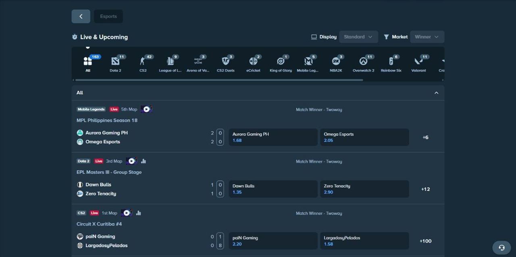Open statistics icon for Circuit X Curitiba match
The width and height of the screenshot is (516, 257).
(139, 213)
